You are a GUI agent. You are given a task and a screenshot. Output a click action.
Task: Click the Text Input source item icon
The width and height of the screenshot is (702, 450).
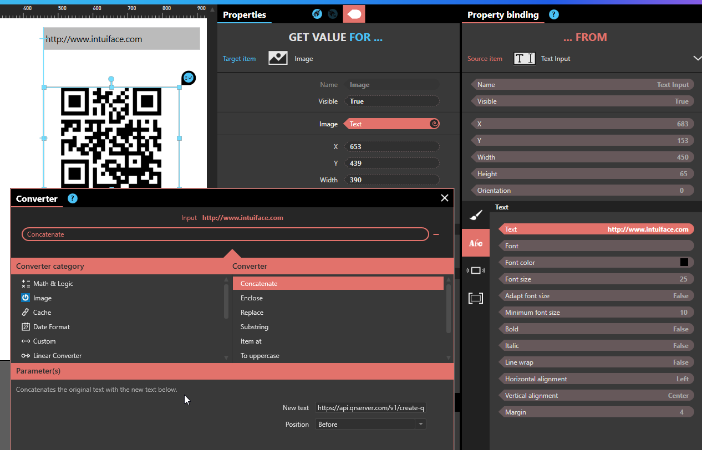point(524,58)
